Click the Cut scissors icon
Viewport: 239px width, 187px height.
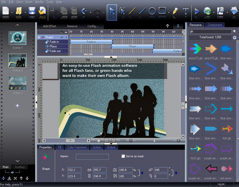coord(53,11)
